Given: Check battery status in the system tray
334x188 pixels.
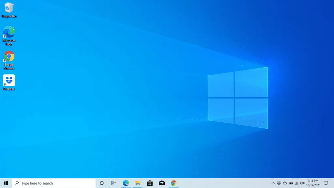Looking at the screenshot, I should pos(291,183).
